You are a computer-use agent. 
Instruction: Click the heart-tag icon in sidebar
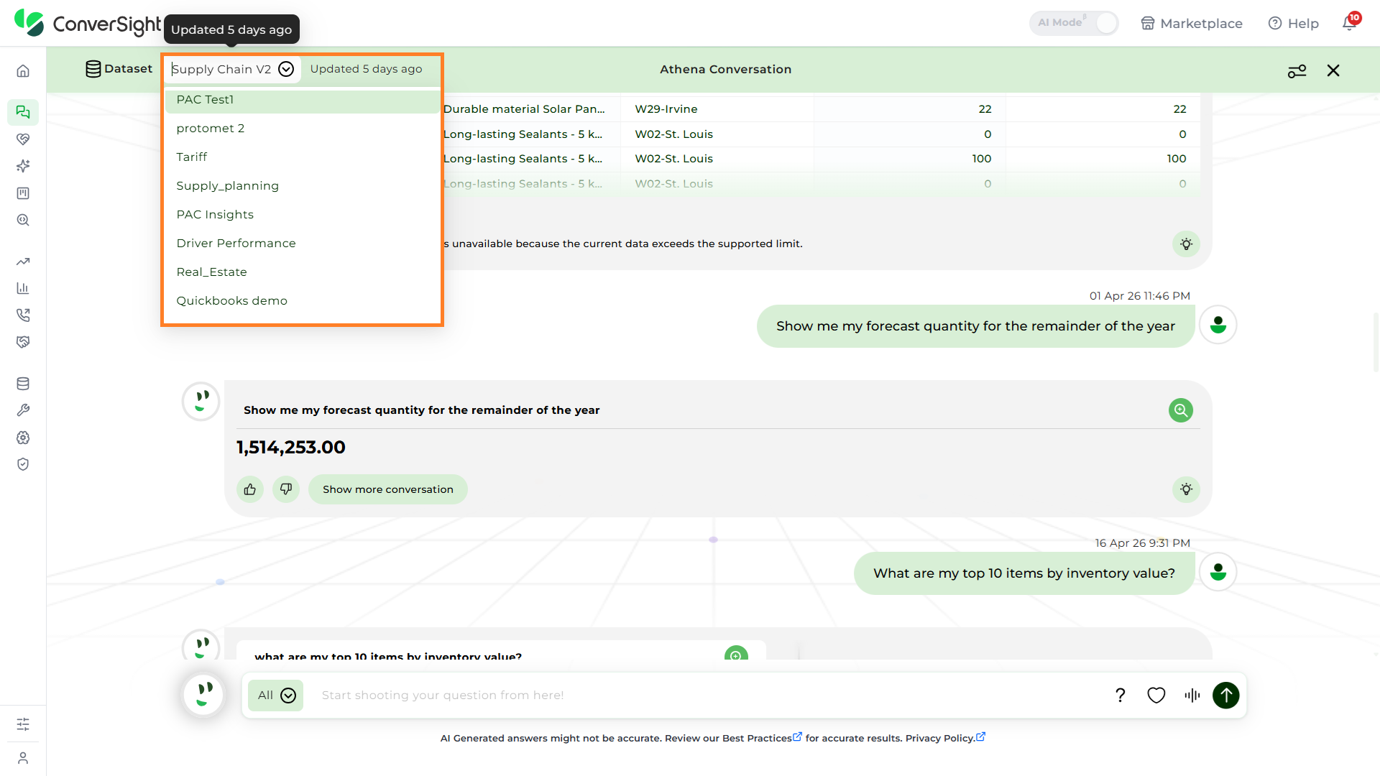coord(23,139)
